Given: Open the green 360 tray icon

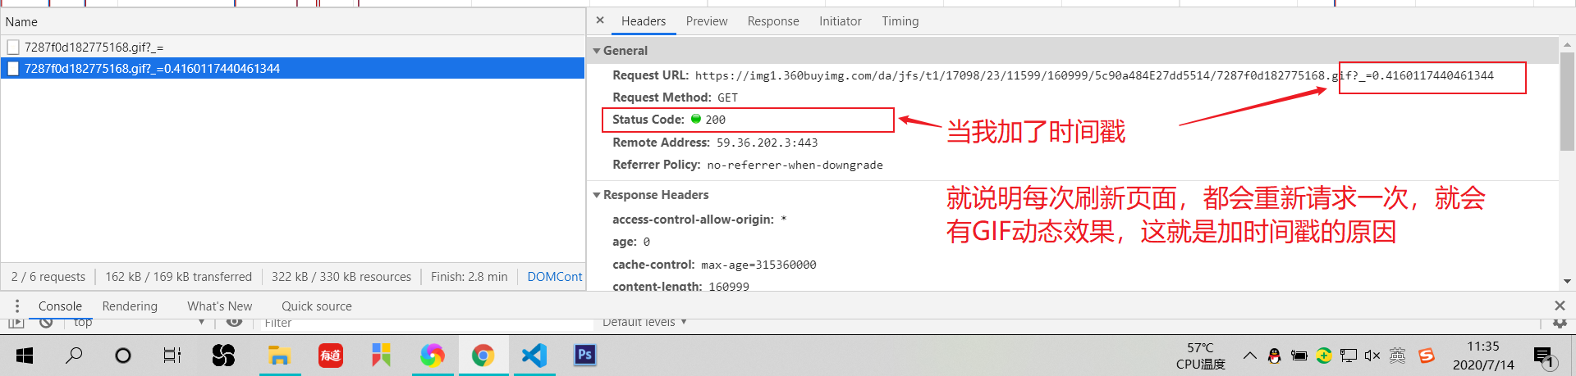Looking at the screenshot, I should (x=1323, y=356).
